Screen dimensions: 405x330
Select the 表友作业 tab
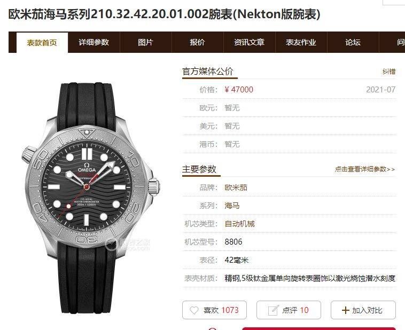(301, 42)
